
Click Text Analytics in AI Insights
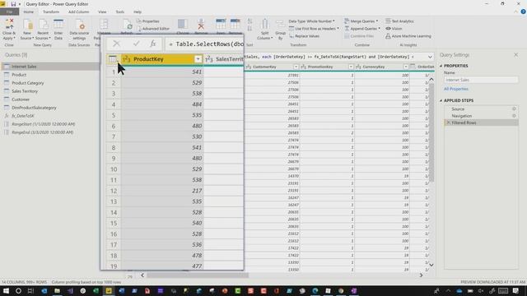click(x=399, y=21)
